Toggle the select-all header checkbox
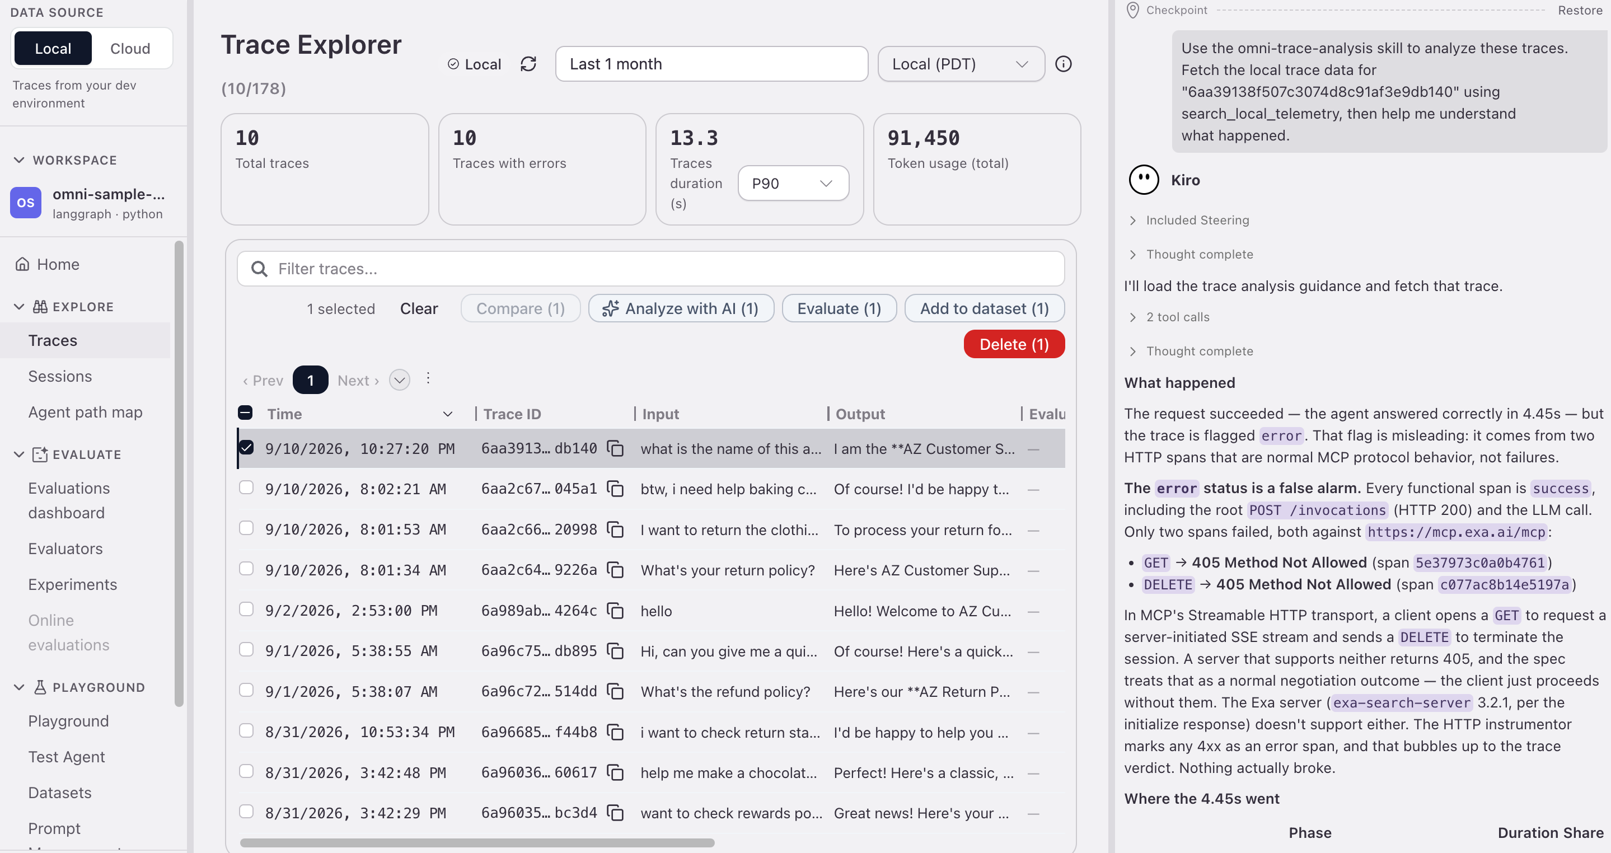Image resolution: width=1611 pixels, height=853 pixels. click(x=245, y=413)
